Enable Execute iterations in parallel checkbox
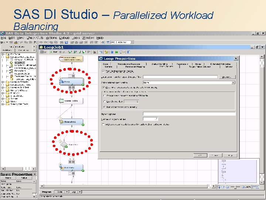This screenshot has height=200, width=266. click(103, 71)
